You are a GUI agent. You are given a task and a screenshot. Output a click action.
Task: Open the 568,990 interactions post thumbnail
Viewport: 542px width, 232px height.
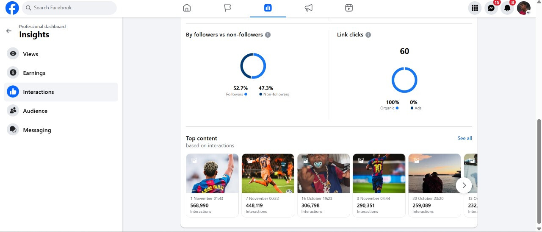click(x=212, y=173)
